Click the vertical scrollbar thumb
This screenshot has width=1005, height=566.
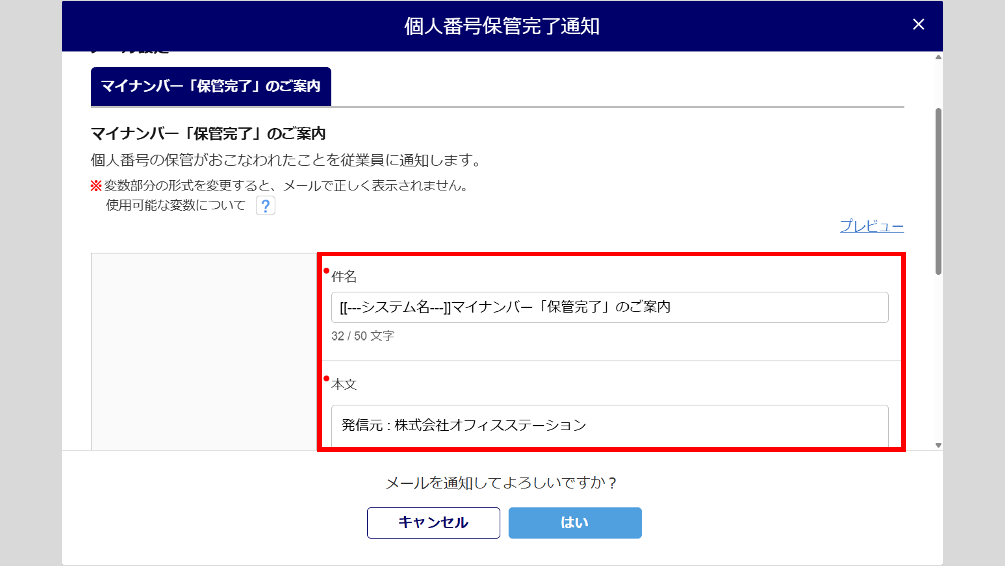pyautogui.click(x=938, y=191)
